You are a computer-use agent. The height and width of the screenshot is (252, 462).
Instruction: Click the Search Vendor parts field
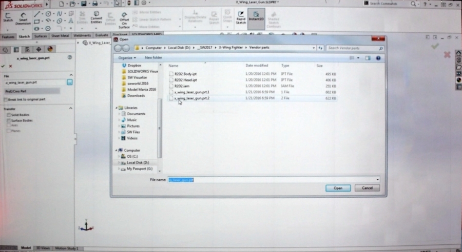[355, 48]
